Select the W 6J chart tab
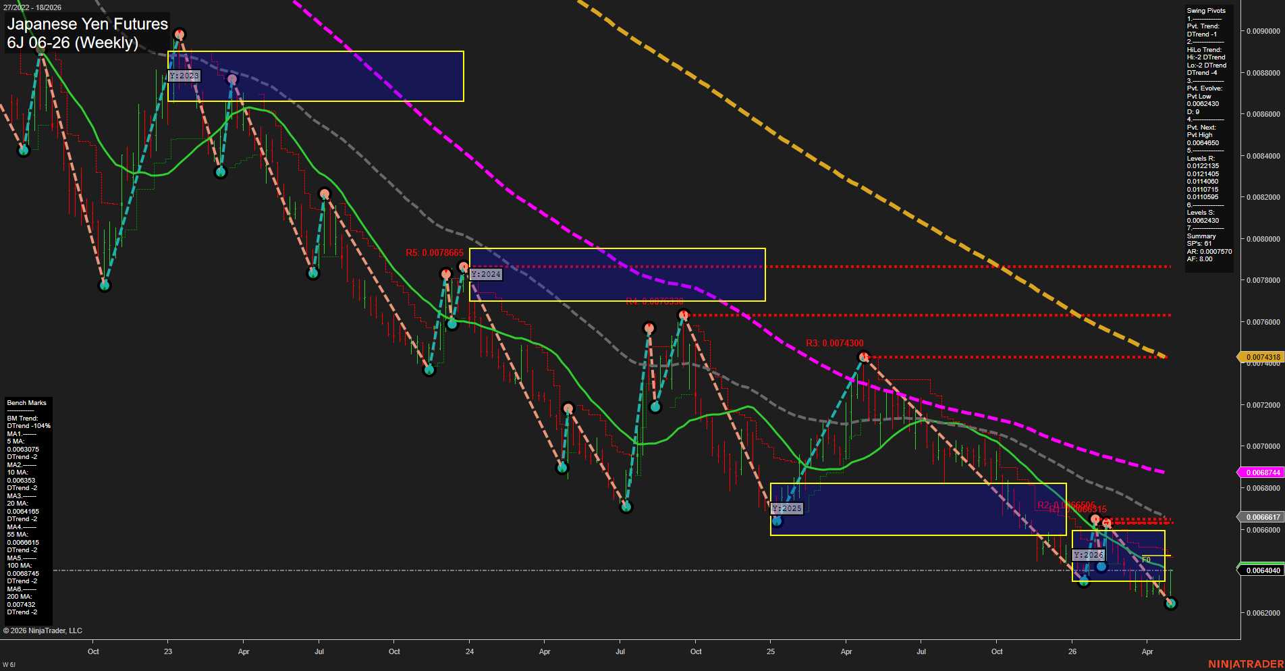 coord(8,663)
